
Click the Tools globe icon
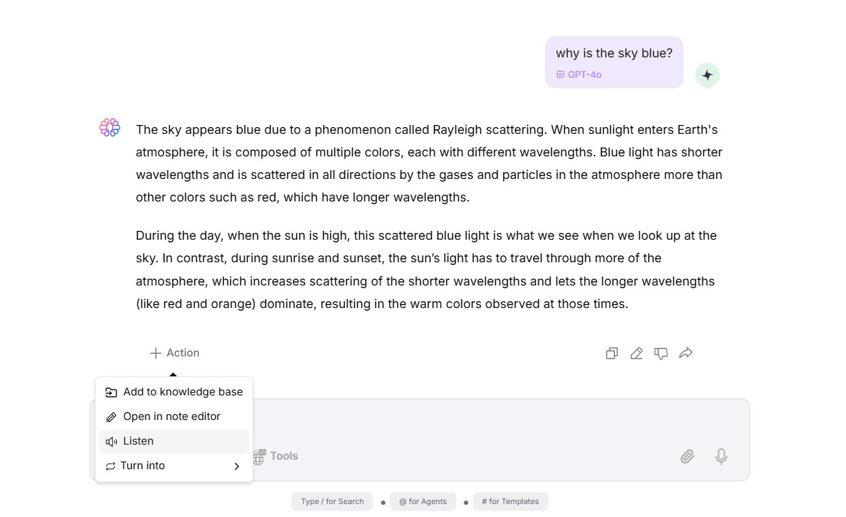(x=259, y=457)
